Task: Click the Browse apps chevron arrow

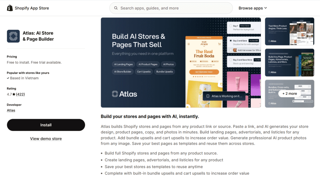Action: coord(266,8)
